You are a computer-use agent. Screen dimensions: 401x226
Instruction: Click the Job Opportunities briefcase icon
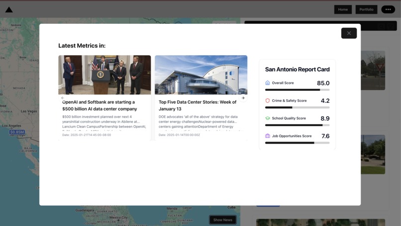pyautogui.click(x=268, y=136)
